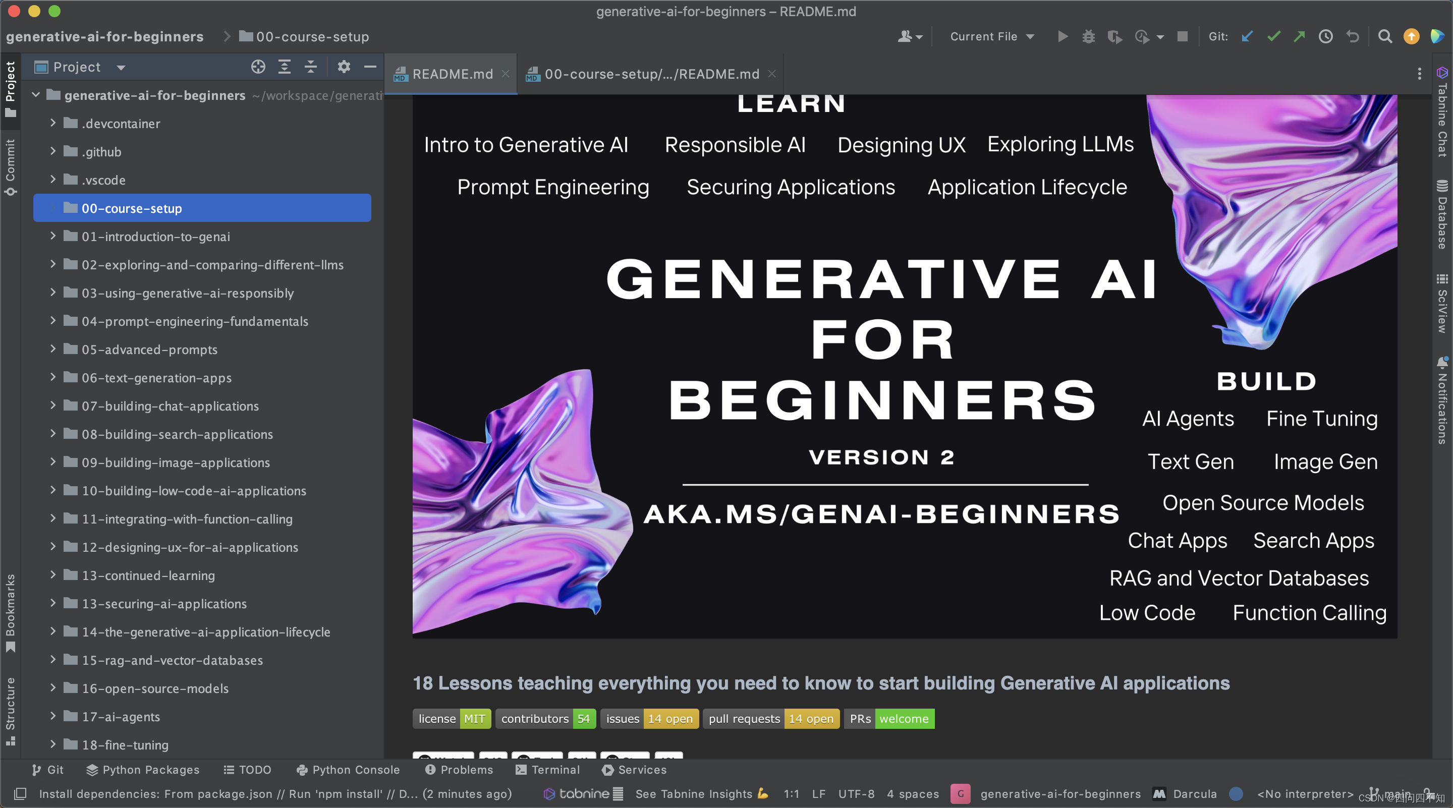Image resolution: width=1453 pixels, height=808 pixels.
Task: Push commits using the green arrow icon
Action: 1300,37
